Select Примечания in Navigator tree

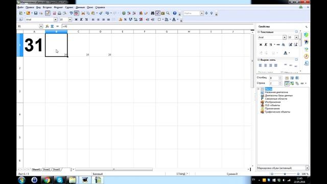[272, 108]
